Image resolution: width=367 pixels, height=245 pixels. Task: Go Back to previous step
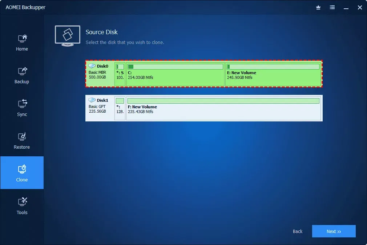298,232
